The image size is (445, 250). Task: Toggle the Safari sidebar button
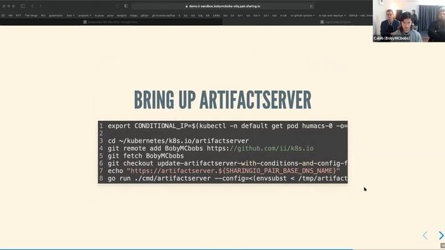point(23,6)
